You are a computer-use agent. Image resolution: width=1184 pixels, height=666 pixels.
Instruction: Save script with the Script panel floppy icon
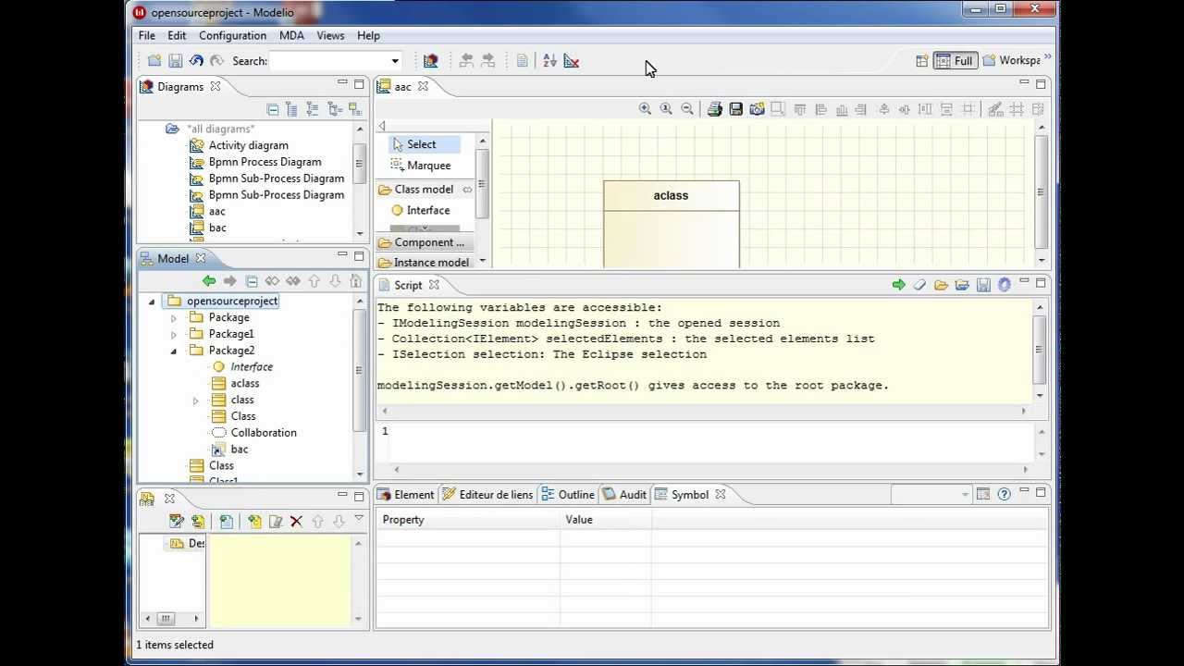pyautogui.click(x=983, y=285)
